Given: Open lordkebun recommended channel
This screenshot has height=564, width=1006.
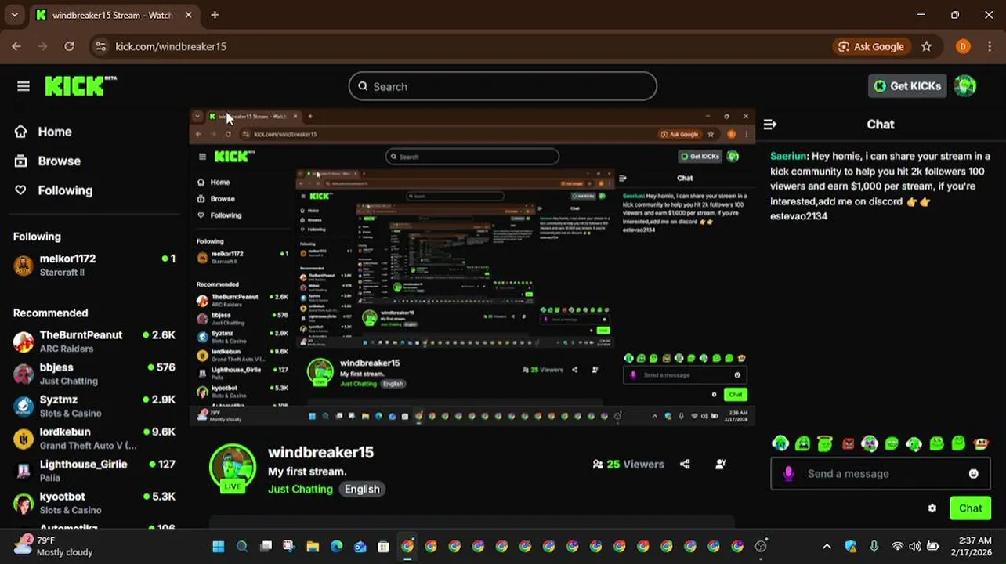Looking at the screenshot, I should 94,438.
